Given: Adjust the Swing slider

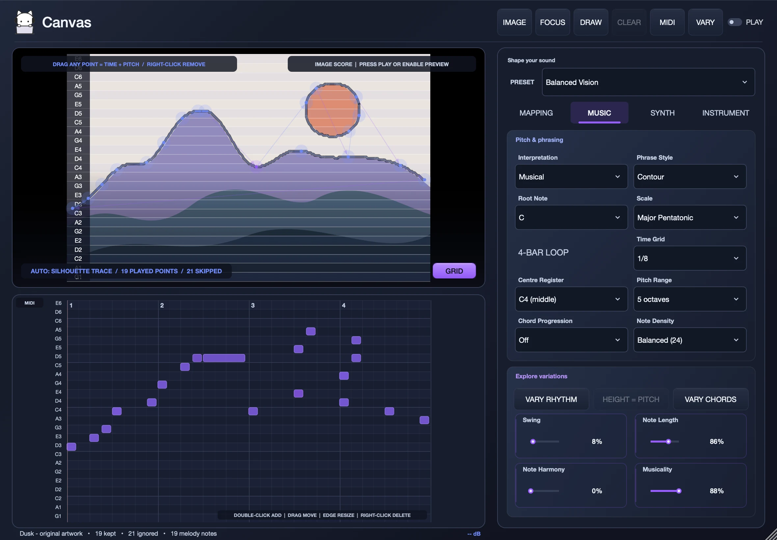Looking at the screenshot, I should [x=544, y=442].
